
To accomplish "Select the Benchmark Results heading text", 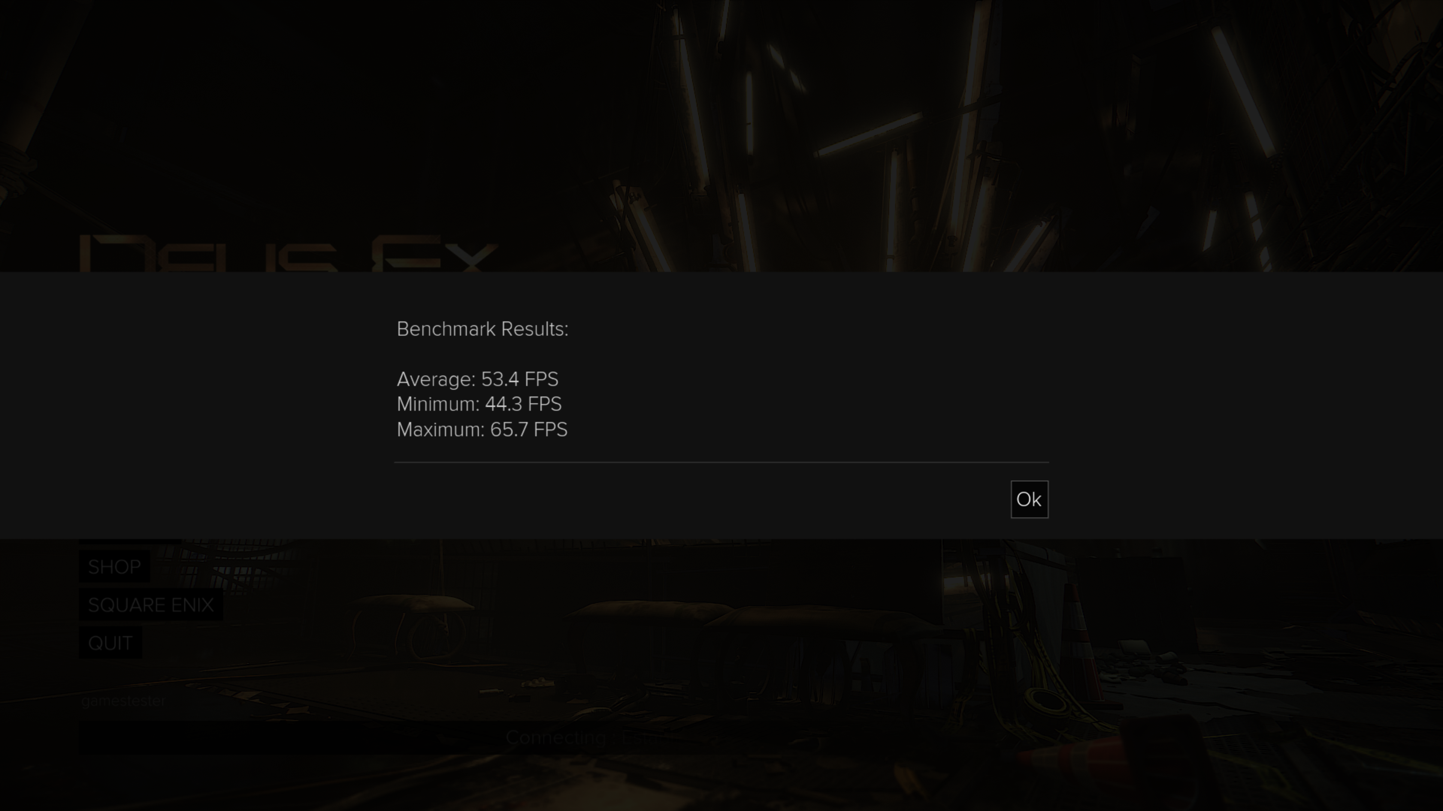I will pyautogui.click(x=482, y=329).
